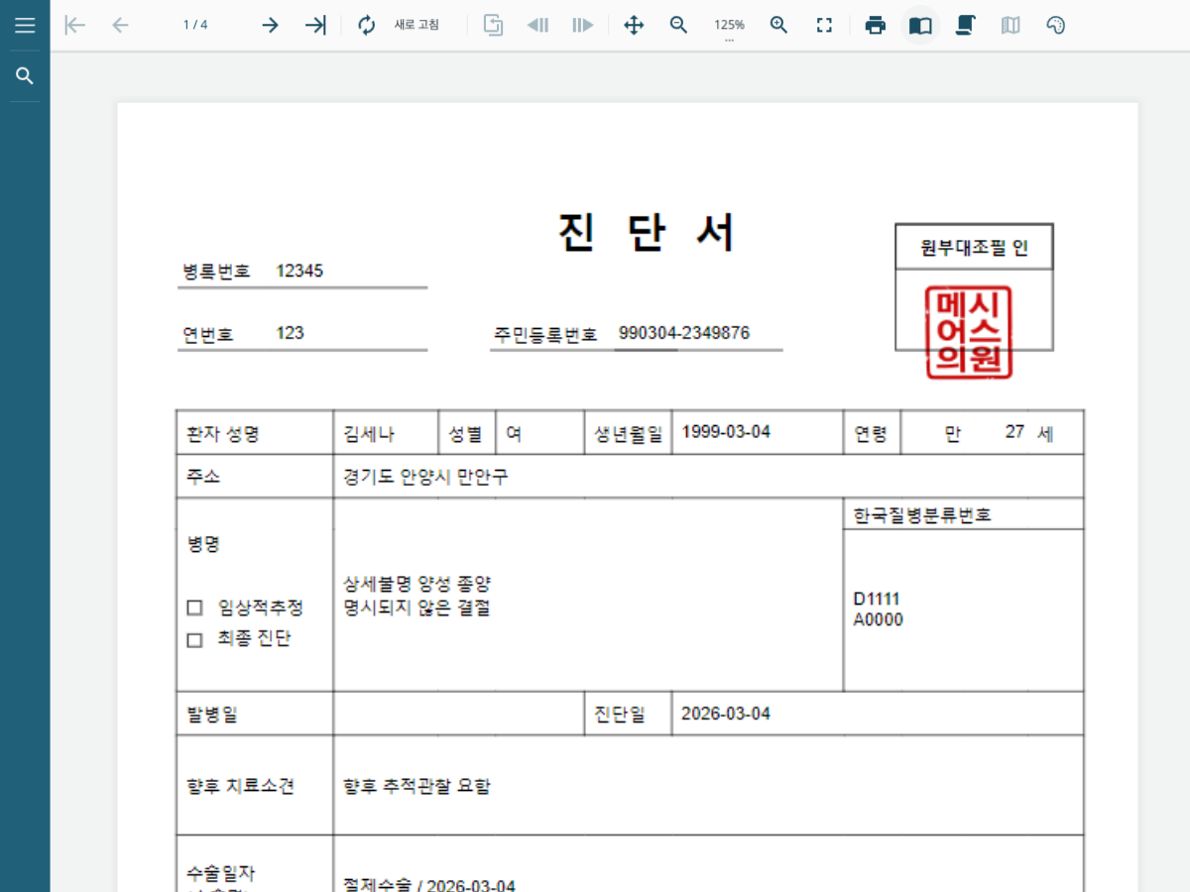Click the 새로 고침 label
Viewport: 1190px width, 892px height.
click(x=416, y=25)
